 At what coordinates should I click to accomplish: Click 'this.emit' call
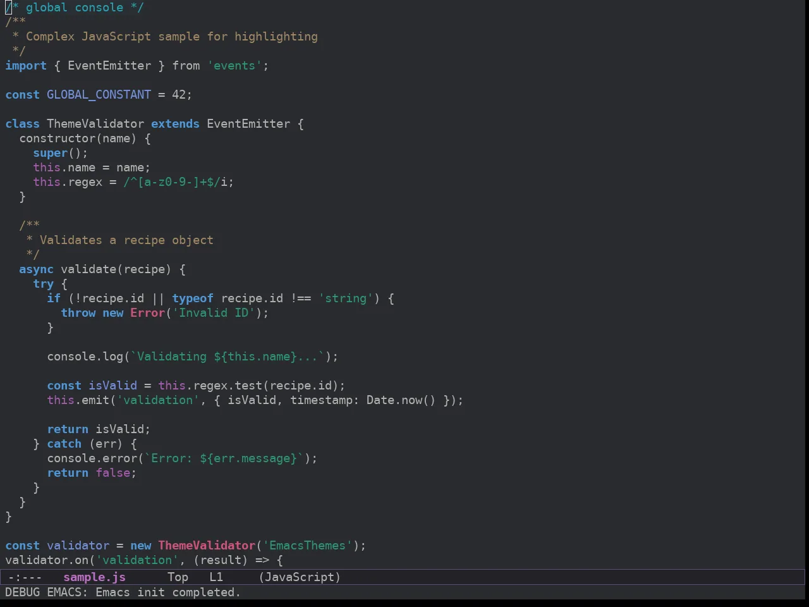(x=78, y=400)
